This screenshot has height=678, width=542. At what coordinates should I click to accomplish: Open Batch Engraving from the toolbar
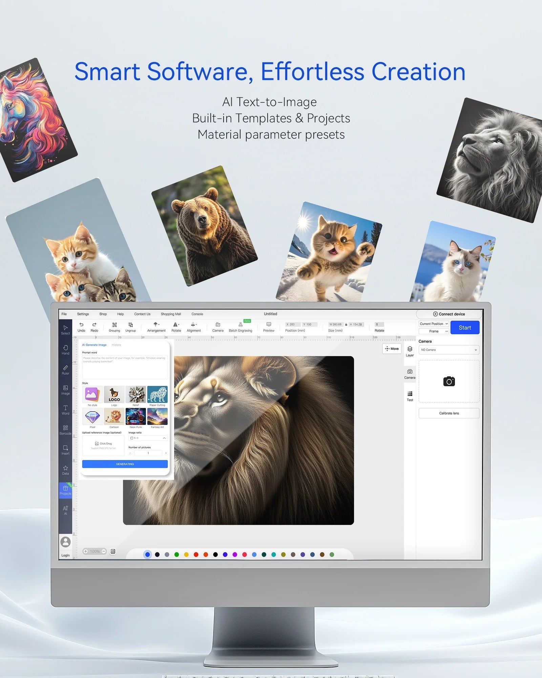241,327
